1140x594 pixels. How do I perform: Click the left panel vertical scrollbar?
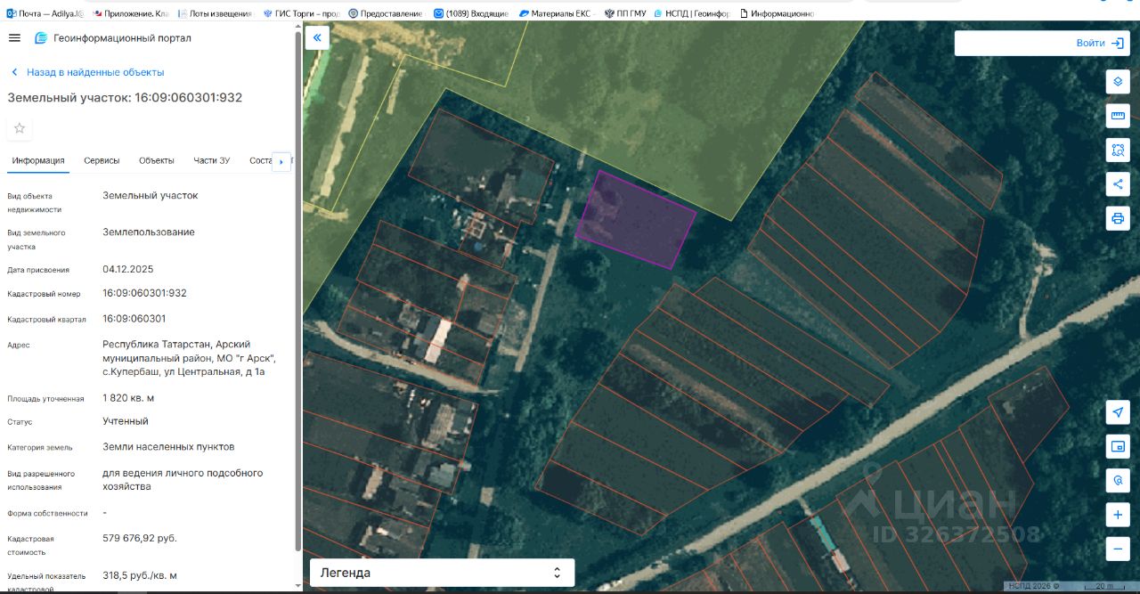point(297,294)
